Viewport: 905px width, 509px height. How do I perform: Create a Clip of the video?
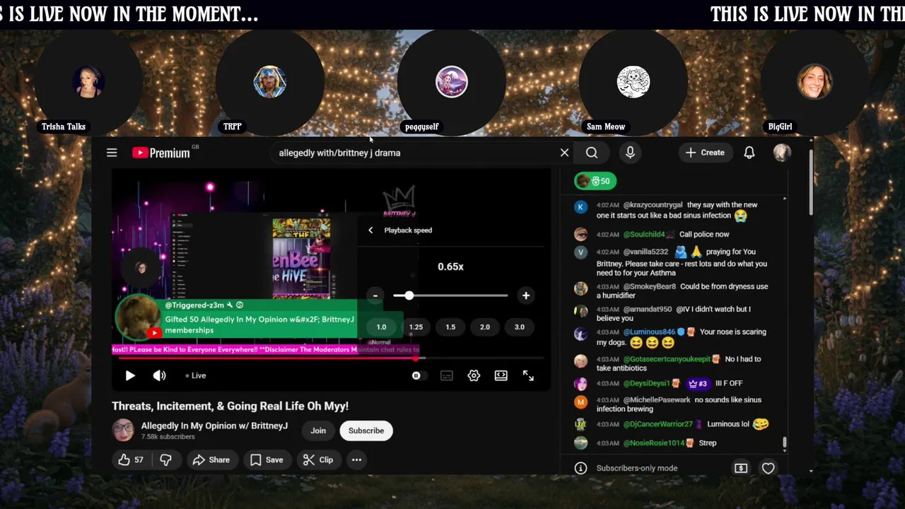(318, 460)
